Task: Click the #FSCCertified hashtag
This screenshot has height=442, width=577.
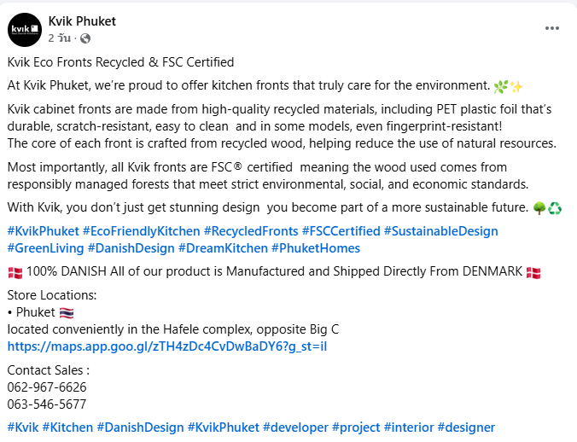Action: 341,231
